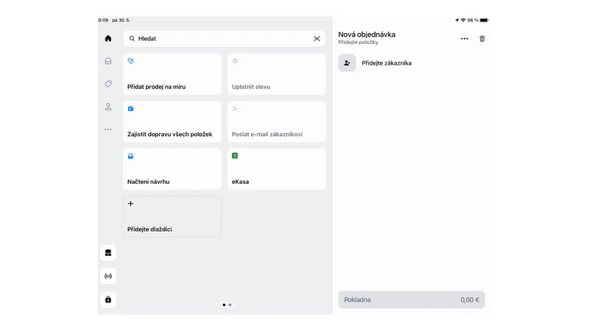The width and height of the screenshot is (589, 331).
Task: Launch the eKasa tile
Action: click(277, 169)
